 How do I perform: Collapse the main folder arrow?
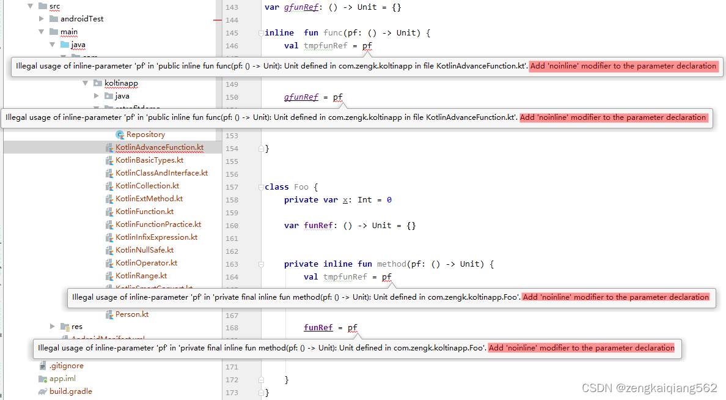tap(42, 32)
